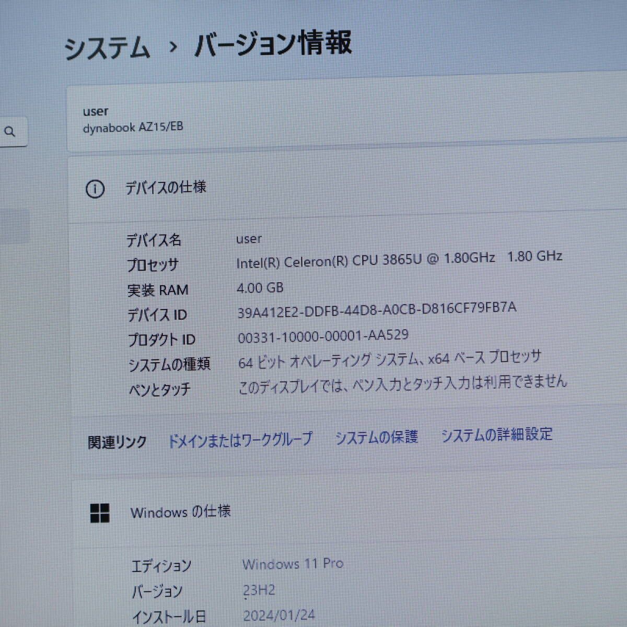Select the highlighted item in left sidebar
The image size is (627, 627).
(x=15, y=226)
